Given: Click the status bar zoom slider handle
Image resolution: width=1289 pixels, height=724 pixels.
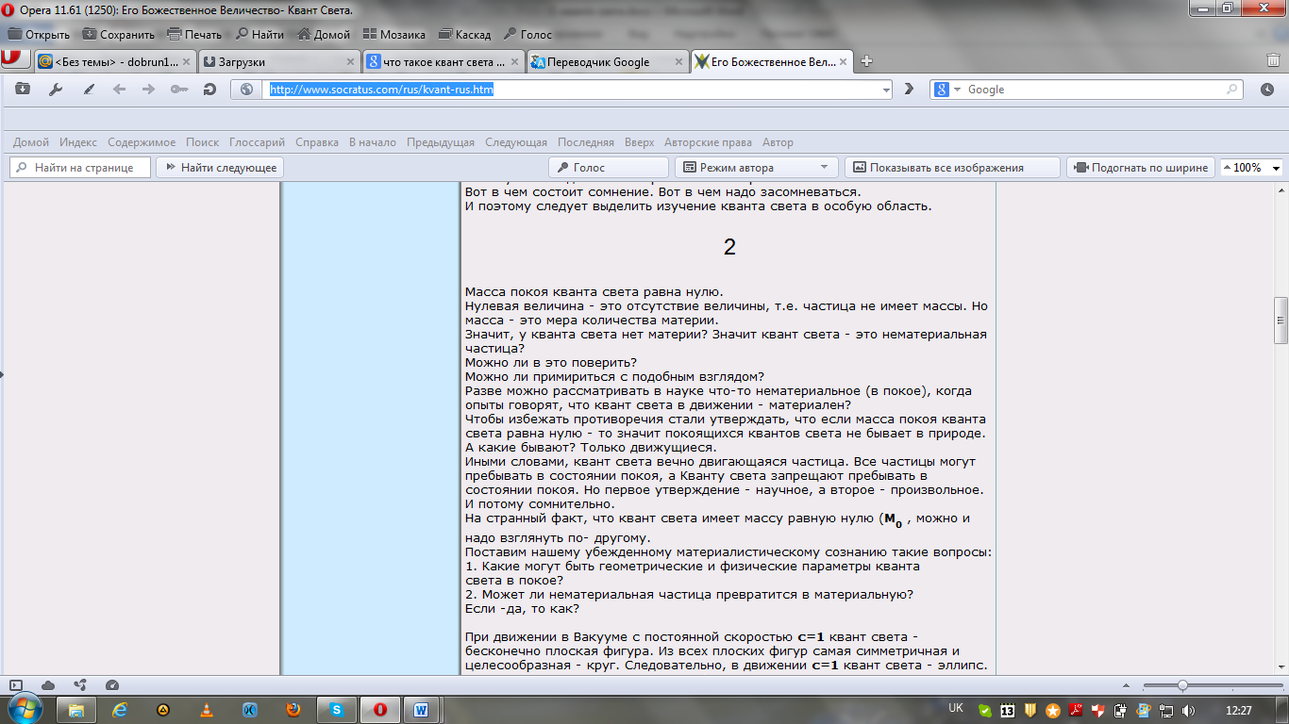Looking at the screenshot, I should pyautogui.click(x=1182, y=685).
